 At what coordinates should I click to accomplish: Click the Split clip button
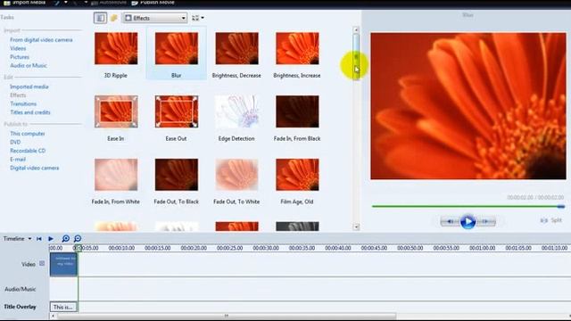pyautogui.click(x=551, y=220)
